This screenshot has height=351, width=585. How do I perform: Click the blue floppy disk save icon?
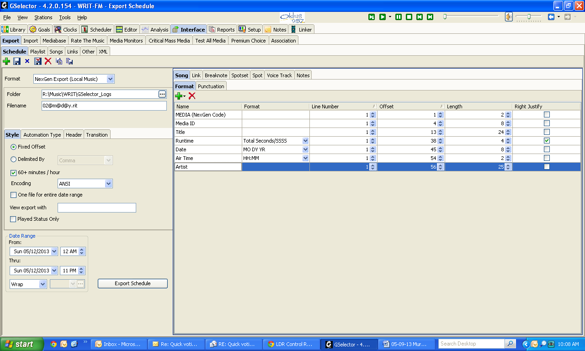point(17,61)
